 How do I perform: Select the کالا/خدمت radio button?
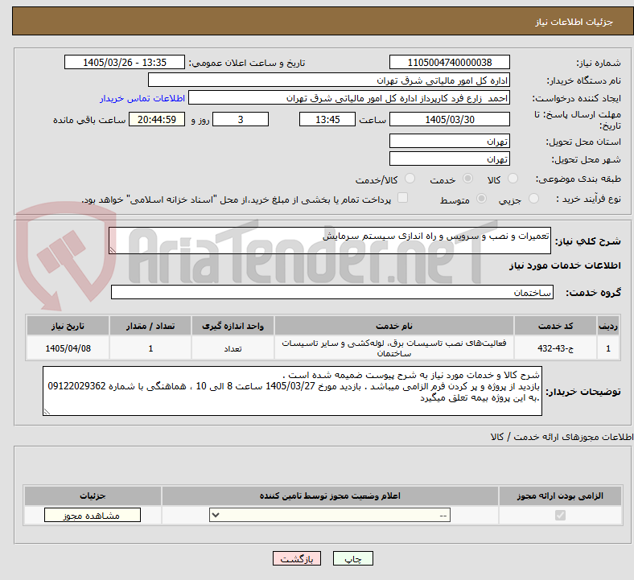pos(410,179)
